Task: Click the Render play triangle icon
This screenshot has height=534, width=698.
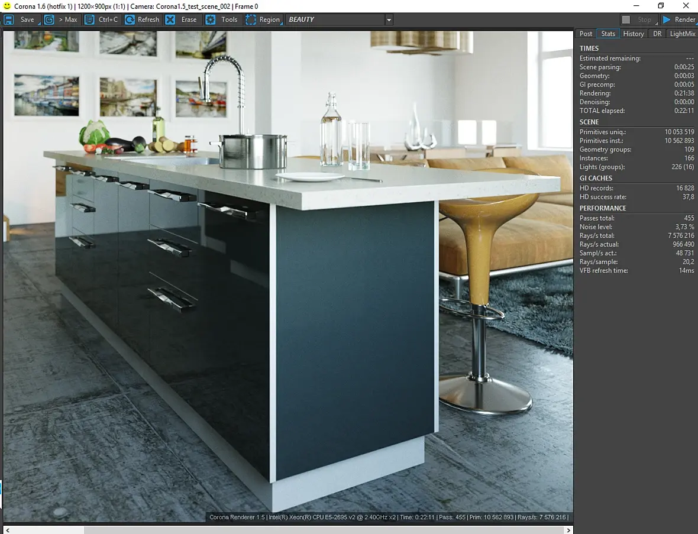Action: [667, 20]
